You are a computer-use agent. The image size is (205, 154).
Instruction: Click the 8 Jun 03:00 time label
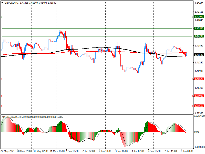[187, 151]
